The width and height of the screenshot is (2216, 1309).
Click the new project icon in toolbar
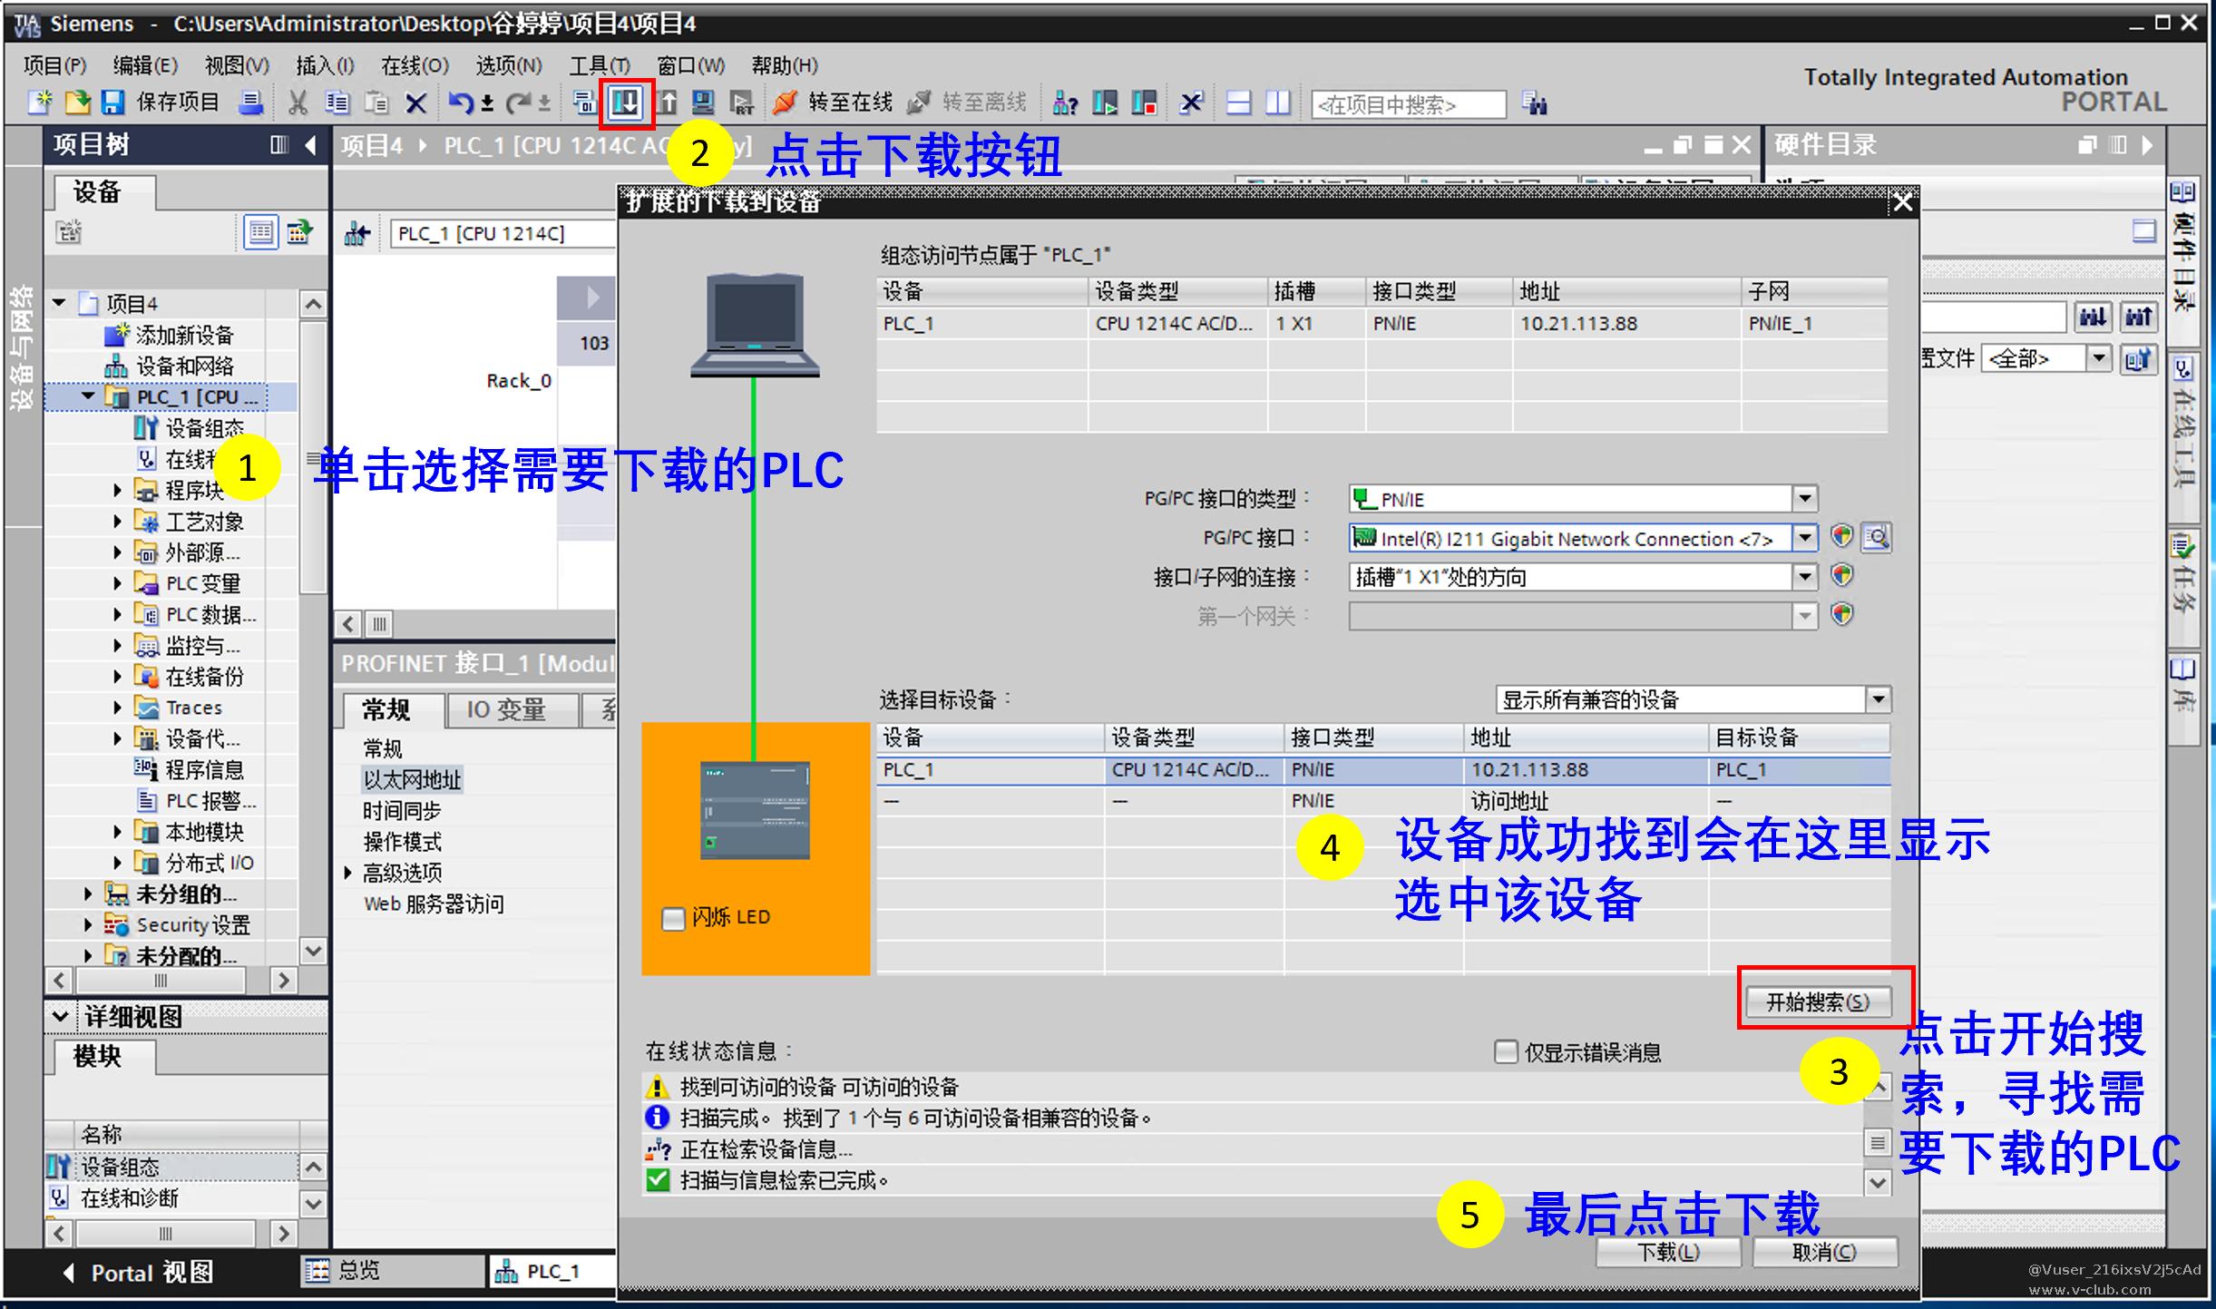tap(40, 103)
